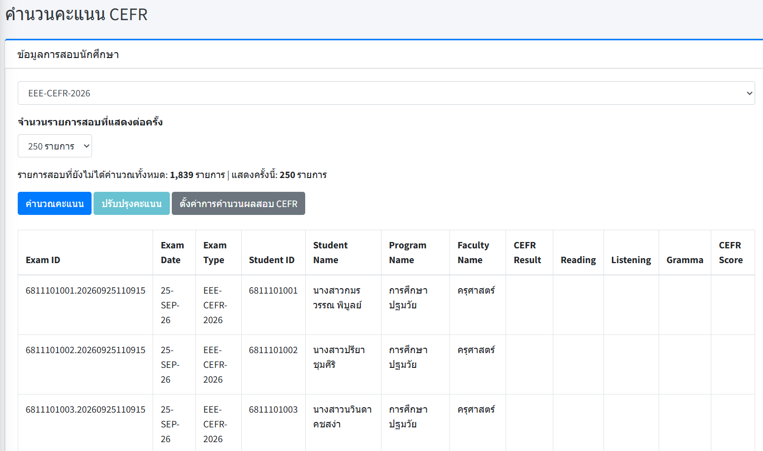The width and height of the screenshot is (763, 451).
Task: Open the 250 รายการ page-size dropdown
Action: point(55,146)
